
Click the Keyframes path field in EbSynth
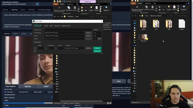pos(64,33)
